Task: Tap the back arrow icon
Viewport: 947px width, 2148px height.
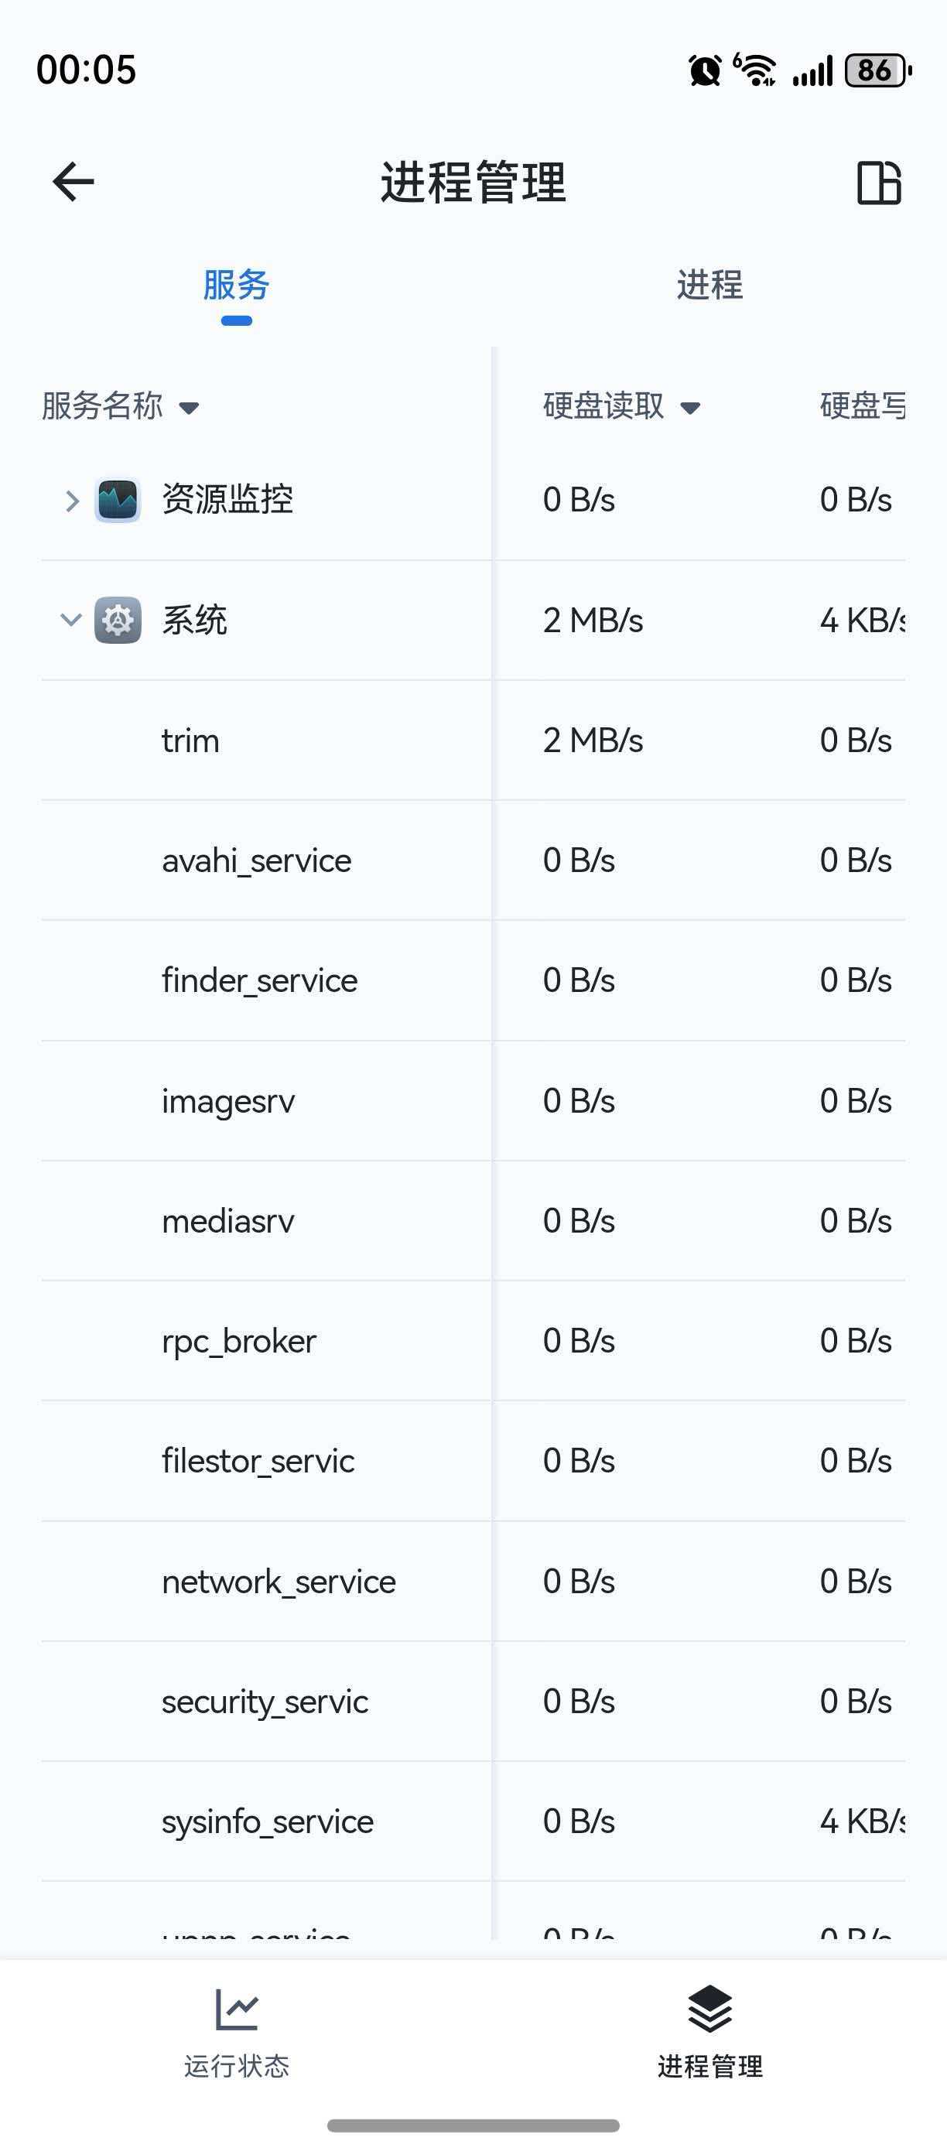Action: click(x=74, y=182)
